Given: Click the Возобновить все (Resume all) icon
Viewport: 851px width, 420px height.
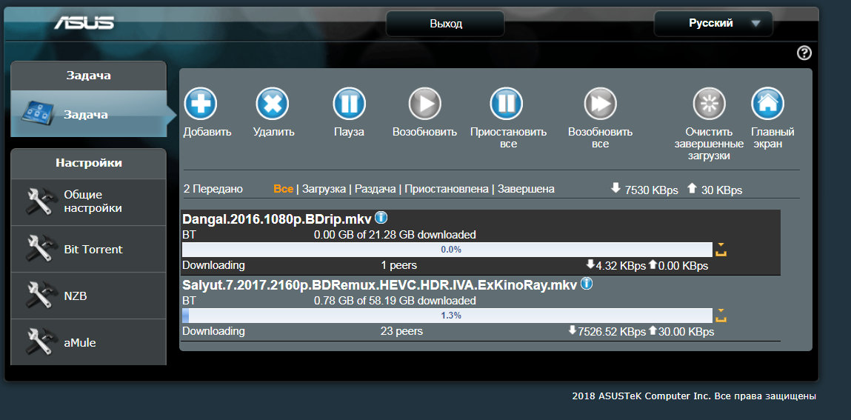Looking at the screenshot, I should (600, 104).
